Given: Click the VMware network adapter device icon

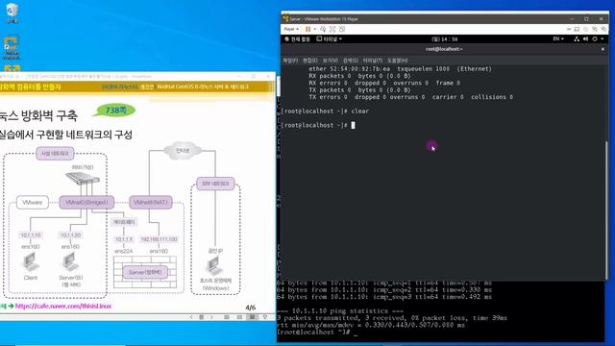Looking at the screenshot, I should point(595,29).
